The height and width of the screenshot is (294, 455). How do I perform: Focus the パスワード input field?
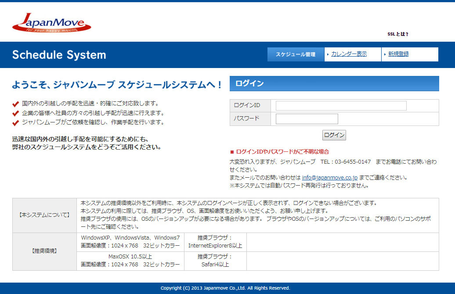pos(307,119)
